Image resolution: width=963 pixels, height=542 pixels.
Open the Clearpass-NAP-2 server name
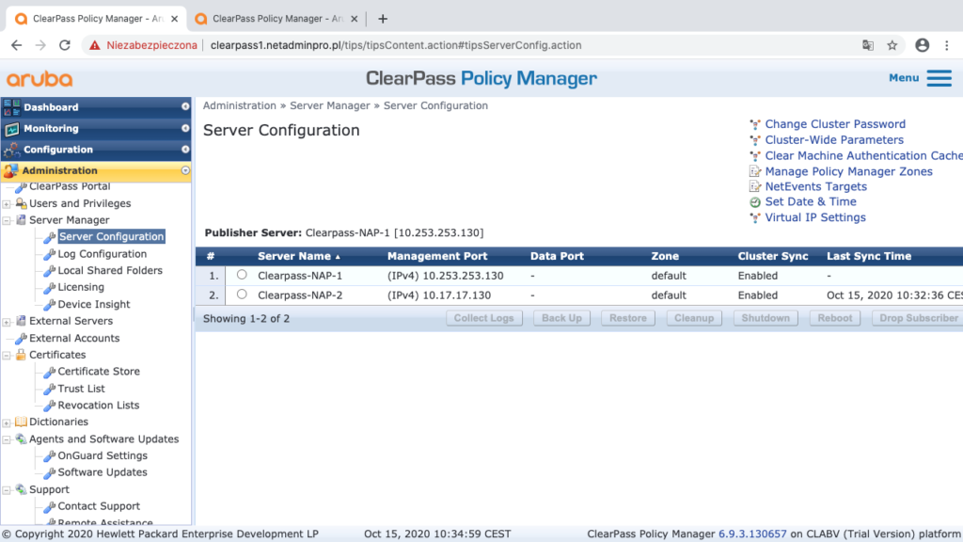300,295
